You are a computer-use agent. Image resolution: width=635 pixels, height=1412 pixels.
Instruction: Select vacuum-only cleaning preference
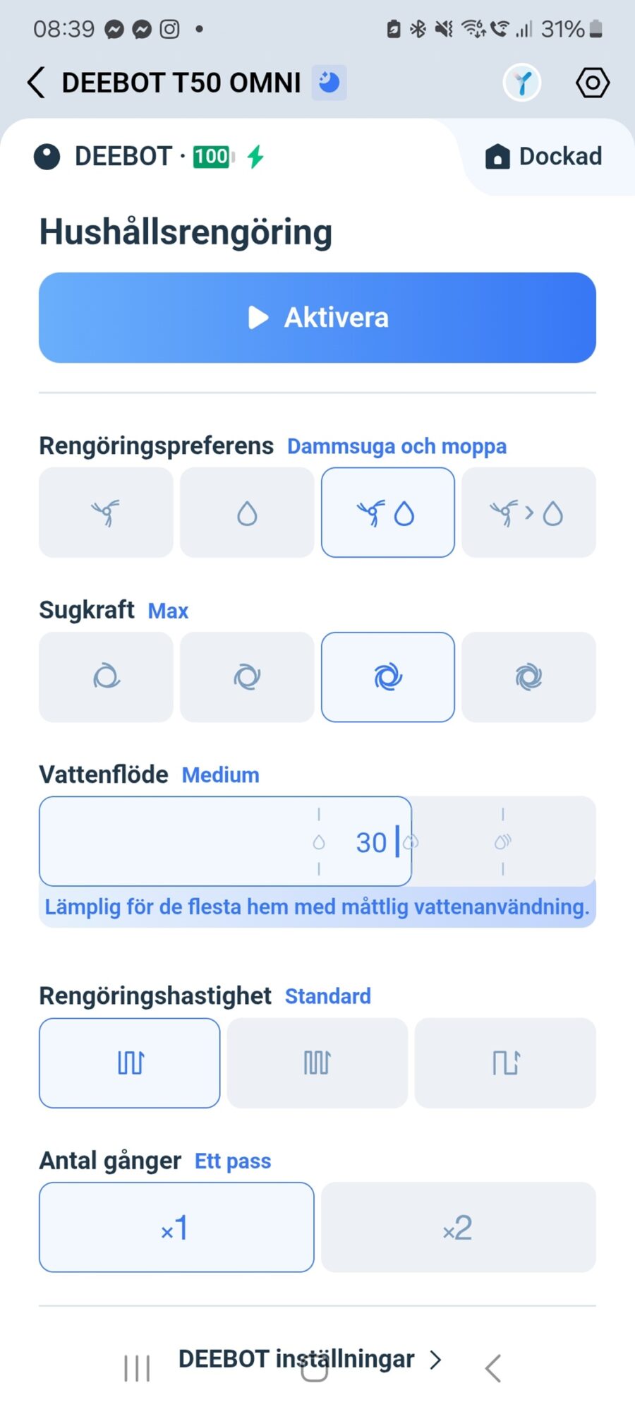[106, 513]
